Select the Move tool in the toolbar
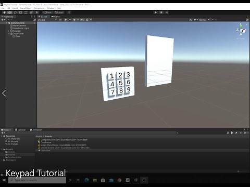Image resolution: width=250 pixels, height=187 pixels. pos(10,12)
